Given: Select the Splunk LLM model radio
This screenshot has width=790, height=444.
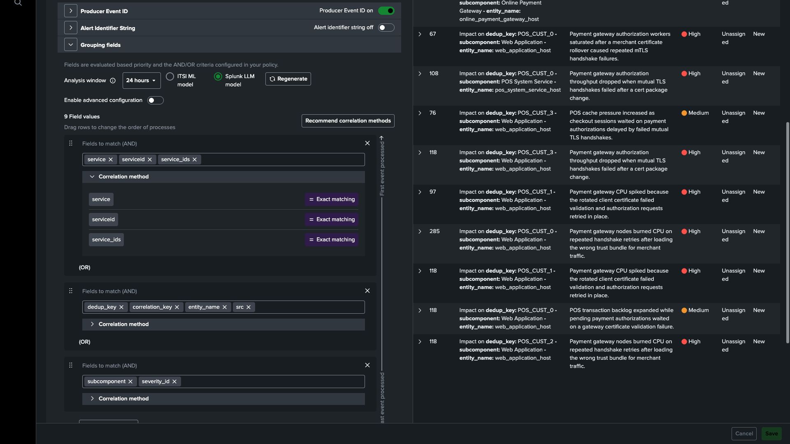Looking at the screenshot, I should (x=218, y=76).
